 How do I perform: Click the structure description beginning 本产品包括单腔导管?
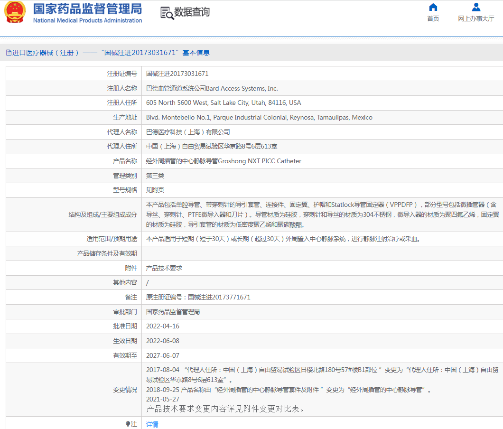pyautogui.click(x=322, y=214)
